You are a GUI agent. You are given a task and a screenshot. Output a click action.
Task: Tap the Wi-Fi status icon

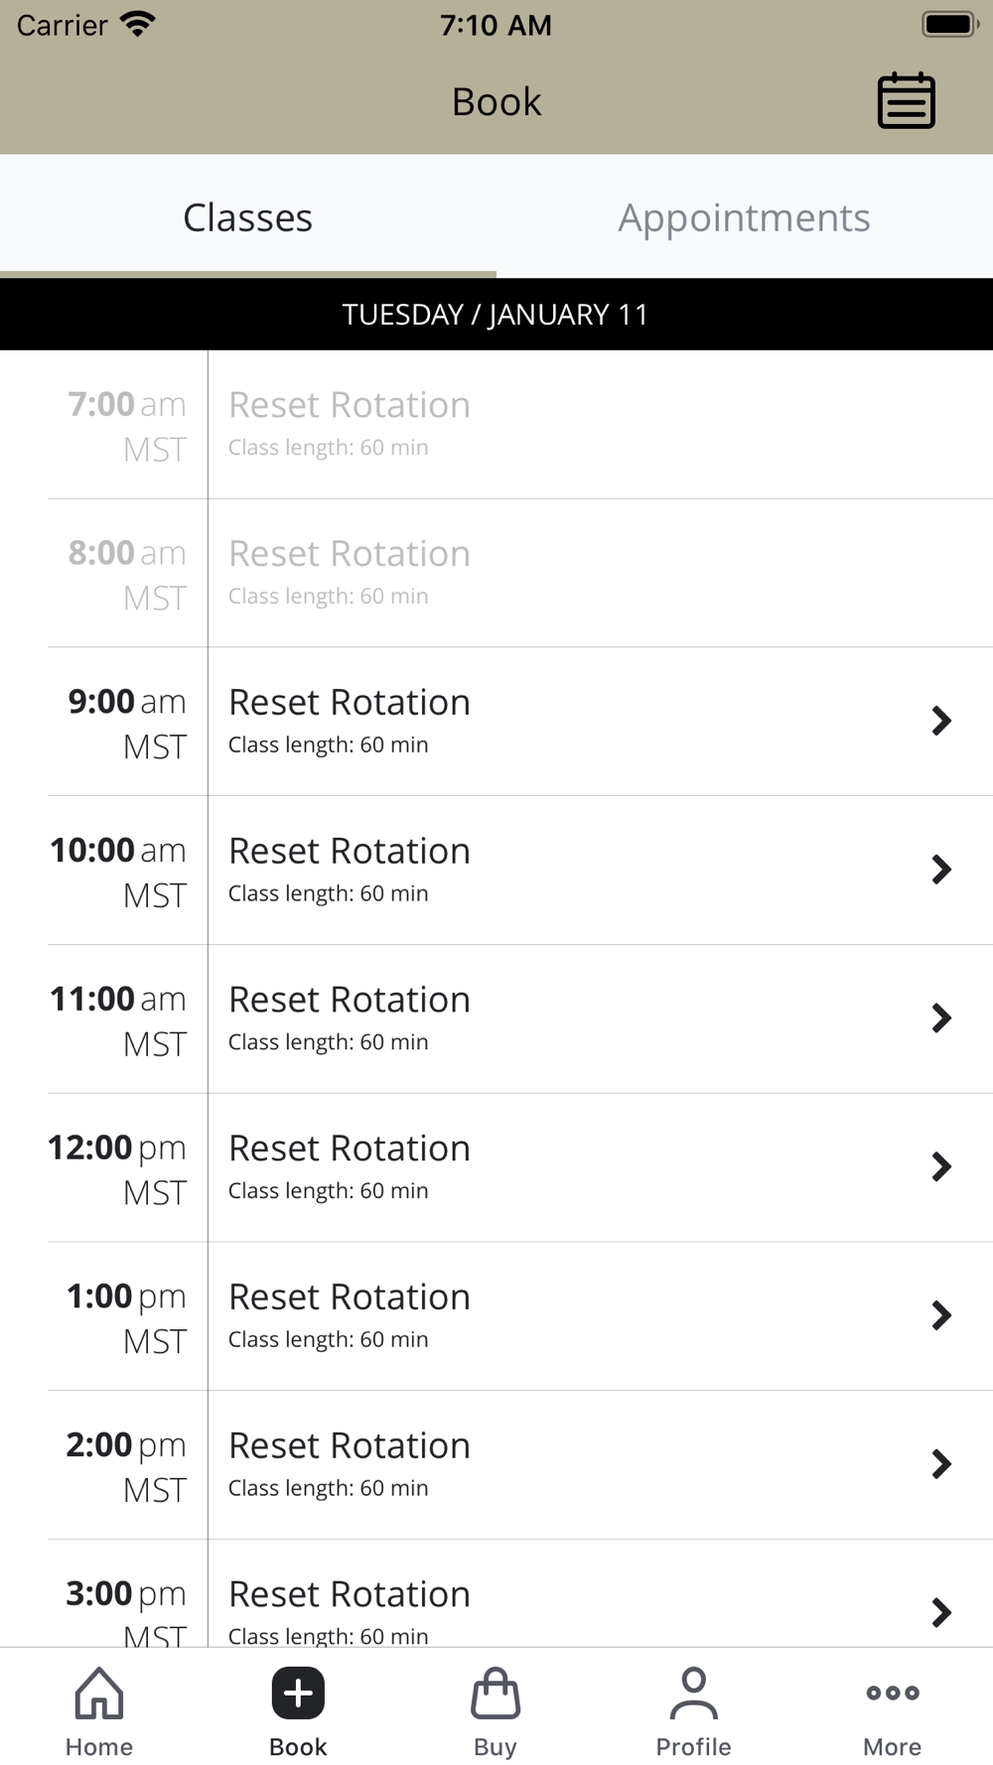click(x=138, y=24)
